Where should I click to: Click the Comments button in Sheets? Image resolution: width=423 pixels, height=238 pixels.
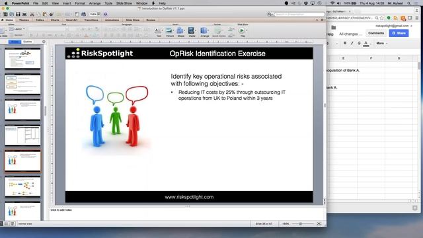click(376, 33)
